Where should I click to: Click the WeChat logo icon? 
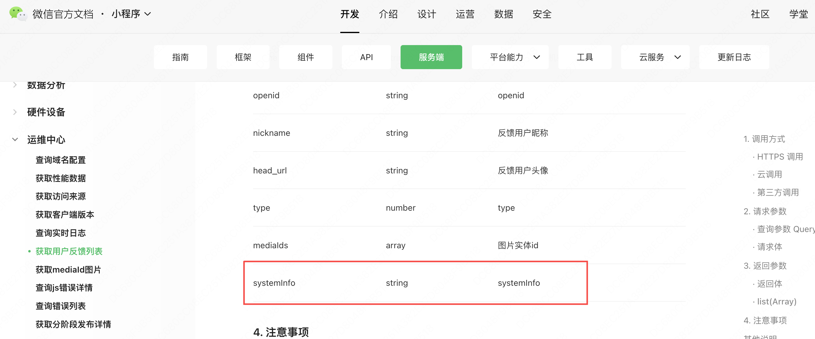coord(18,14)
